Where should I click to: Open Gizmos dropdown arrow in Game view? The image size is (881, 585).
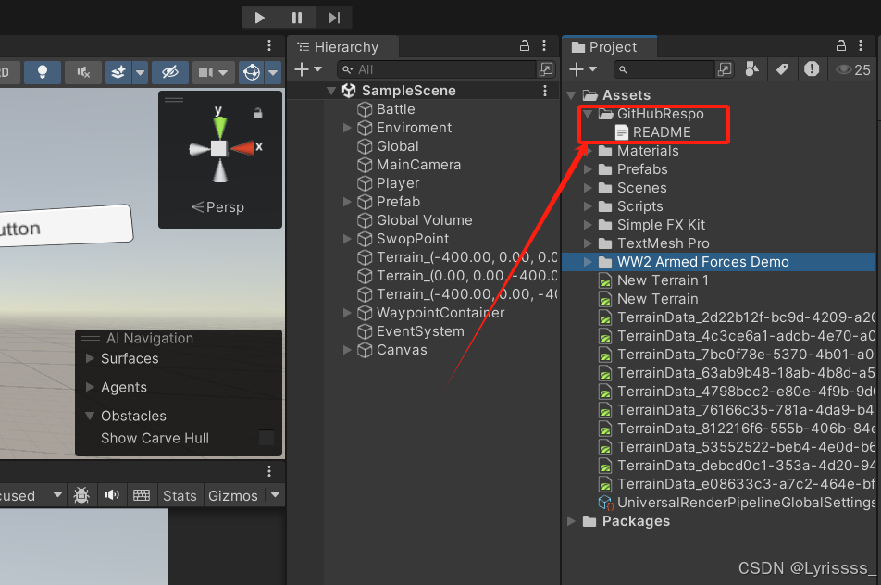(x=275, y=495)
